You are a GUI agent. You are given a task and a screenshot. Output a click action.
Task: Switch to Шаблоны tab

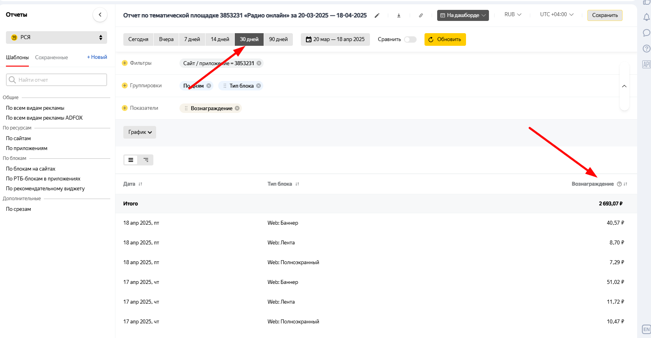click(x=17, y=58)
